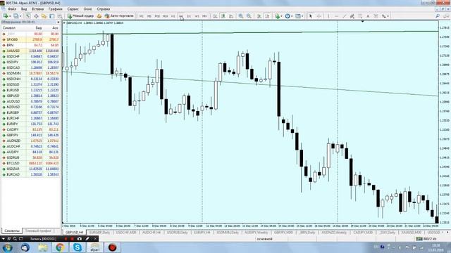Click the Indicators list green plus icon
The height and width of the screenshot is (253, 451).
tap(277, 16)
